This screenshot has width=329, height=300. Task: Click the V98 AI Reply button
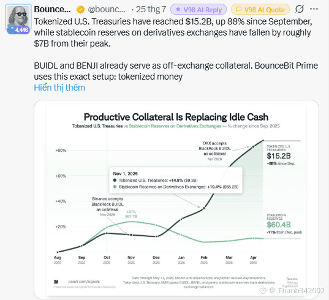click(199, 9)
